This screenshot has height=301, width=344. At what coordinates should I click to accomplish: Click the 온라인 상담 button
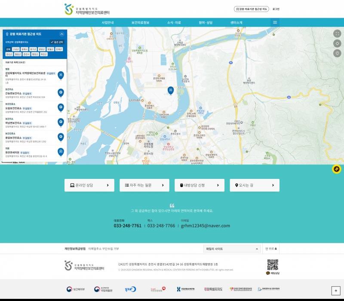tap(89, 185)
